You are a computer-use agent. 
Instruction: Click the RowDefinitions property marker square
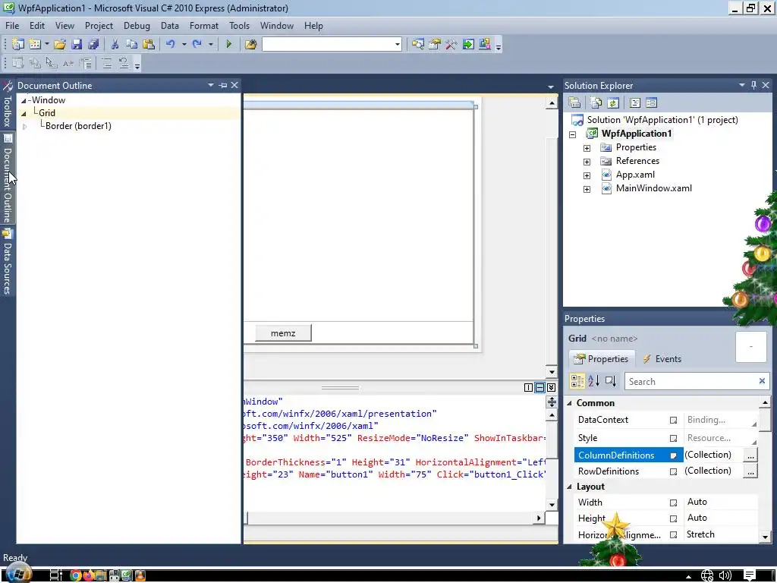[x=674, y=472]
